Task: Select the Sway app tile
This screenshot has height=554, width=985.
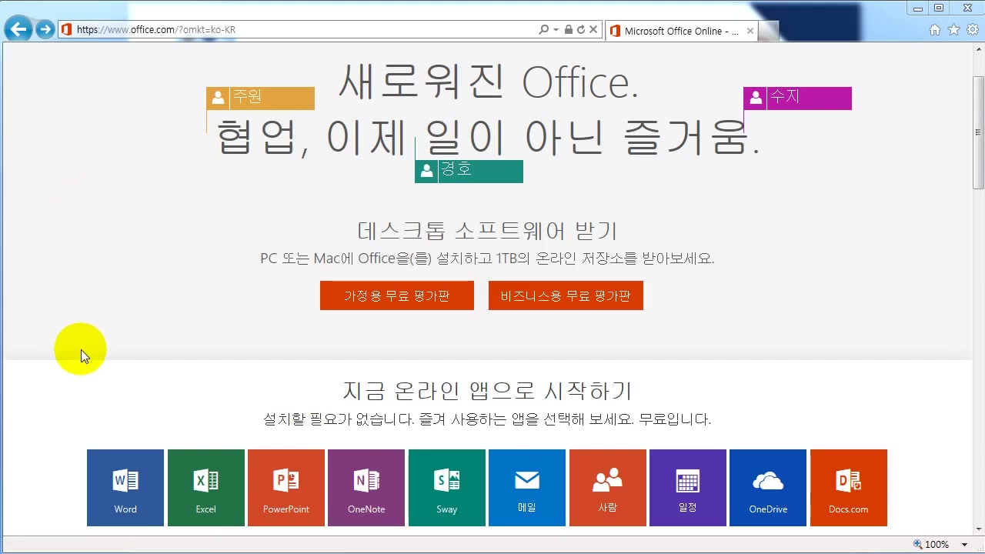Action: point(446,487)
